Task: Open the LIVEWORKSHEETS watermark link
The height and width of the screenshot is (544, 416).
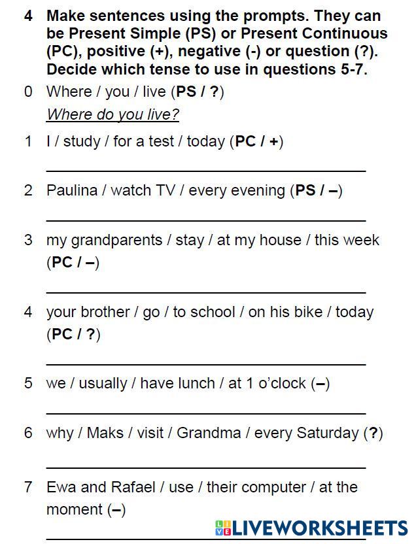Action: click(319, 528)
